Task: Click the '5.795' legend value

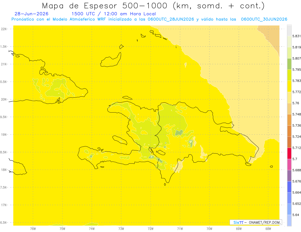Action: 296,70
